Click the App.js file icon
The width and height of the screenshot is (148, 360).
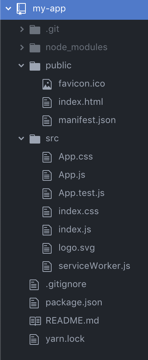[47, 175]
